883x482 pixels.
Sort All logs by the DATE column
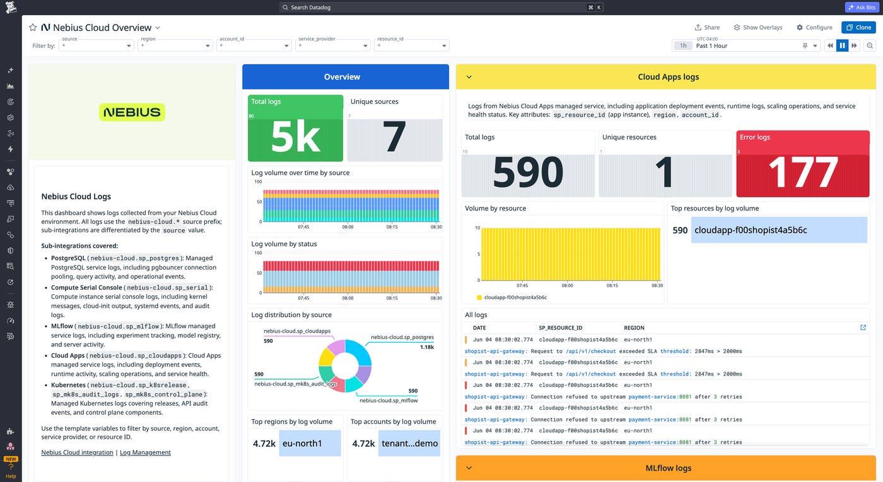point(479,328)
